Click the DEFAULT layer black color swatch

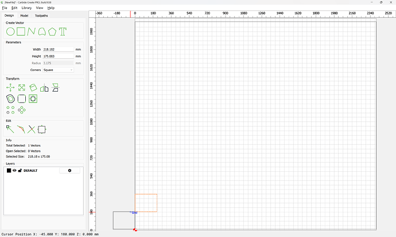click(x=9, y=171)
